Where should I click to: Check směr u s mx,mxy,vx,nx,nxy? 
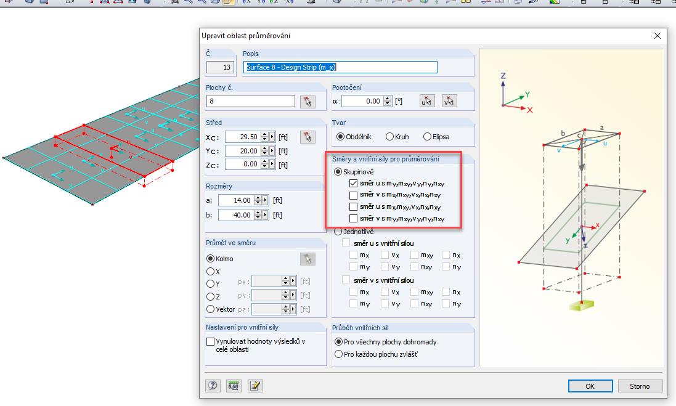[354, 207]
